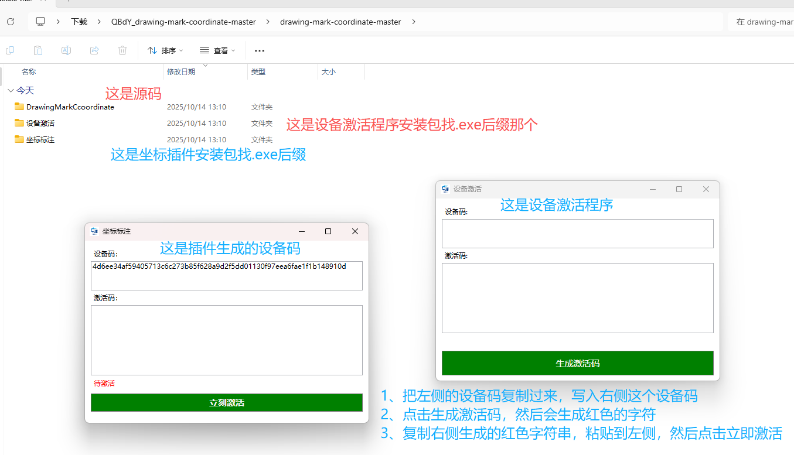The image size is (794, 455).
Task: Sort by the 修改日期 column header
Action: point(181,72)
